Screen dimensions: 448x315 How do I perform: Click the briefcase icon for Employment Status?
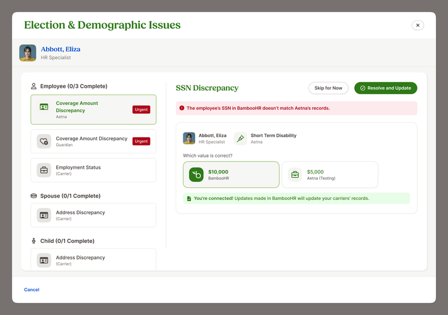44,170
